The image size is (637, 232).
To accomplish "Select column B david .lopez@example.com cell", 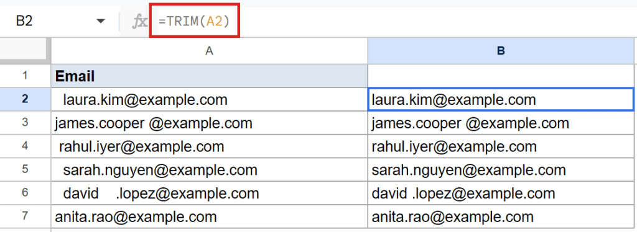I will (x=501, y=193).
